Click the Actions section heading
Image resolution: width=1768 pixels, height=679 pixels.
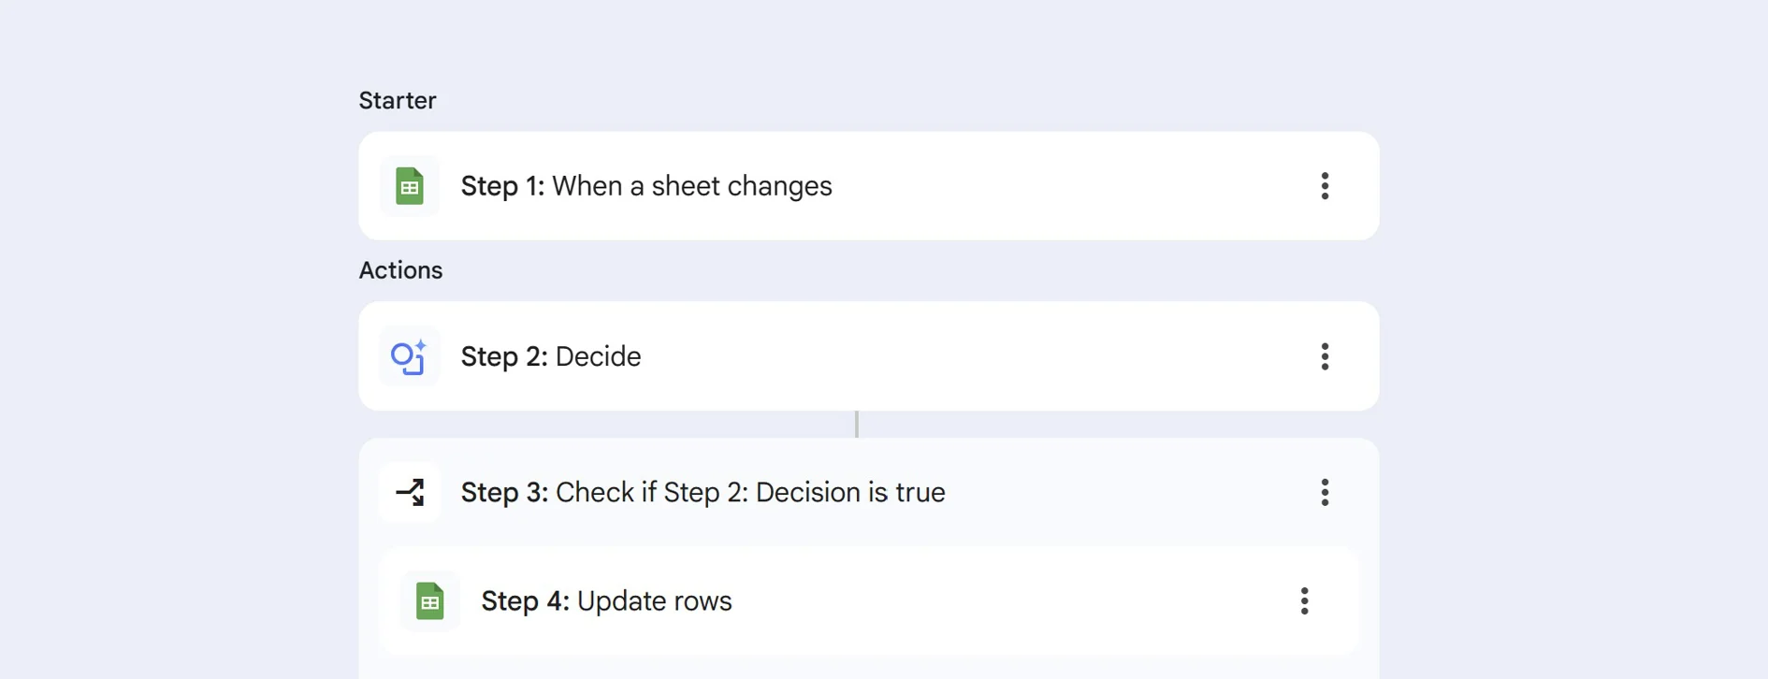point(400,270)
